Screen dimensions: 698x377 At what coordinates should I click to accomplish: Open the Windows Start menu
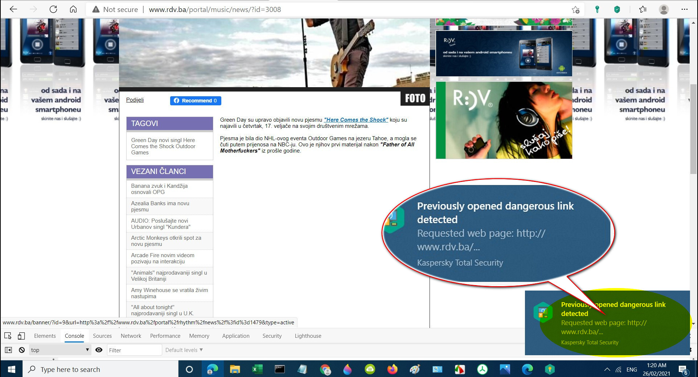point(11,369)
